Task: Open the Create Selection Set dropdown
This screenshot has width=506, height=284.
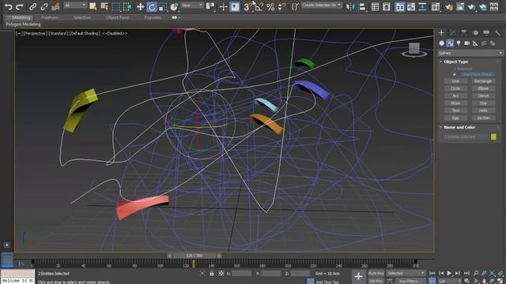Action: [322, 6]
